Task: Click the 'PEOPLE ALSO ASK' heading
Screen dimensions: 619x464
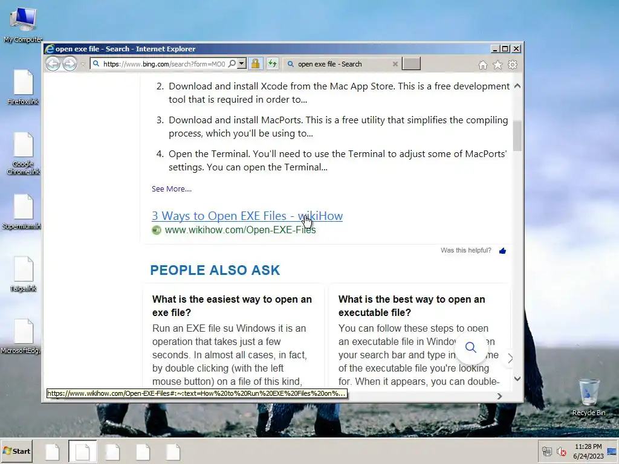Action: coord(215,270)
